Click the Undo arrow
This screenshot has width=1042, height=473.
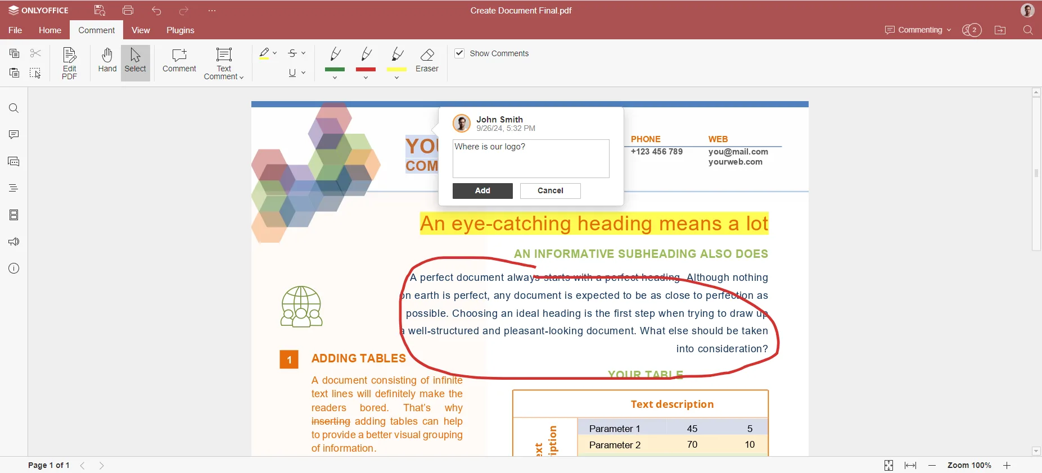point(156,10)
